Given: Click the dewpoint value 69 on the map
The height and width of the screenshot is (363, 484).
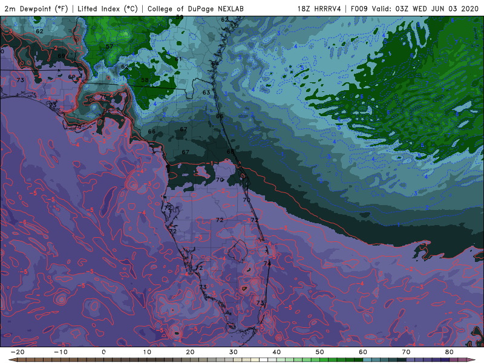Looking at the screenshot, I should 62,56.
